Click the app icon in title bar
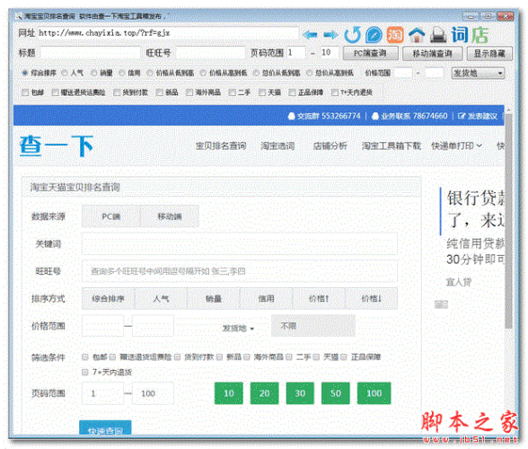This screenshot has height=449, width=528. pos(19,16)
